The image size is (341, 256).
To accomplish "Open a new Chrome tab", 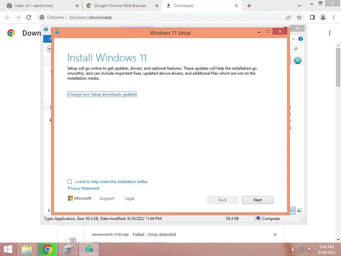I will pyautogui.click(x=249, y=6).
